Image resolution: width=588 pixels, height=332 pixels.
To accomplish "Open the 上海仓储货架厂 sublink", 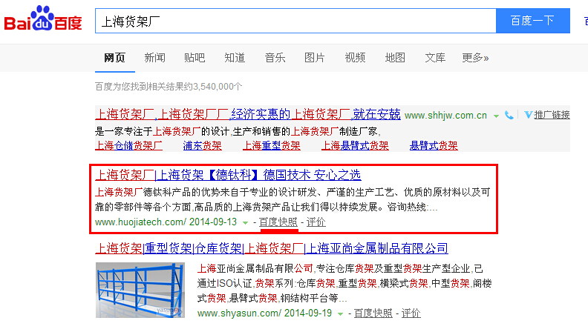I will [128, 145].
